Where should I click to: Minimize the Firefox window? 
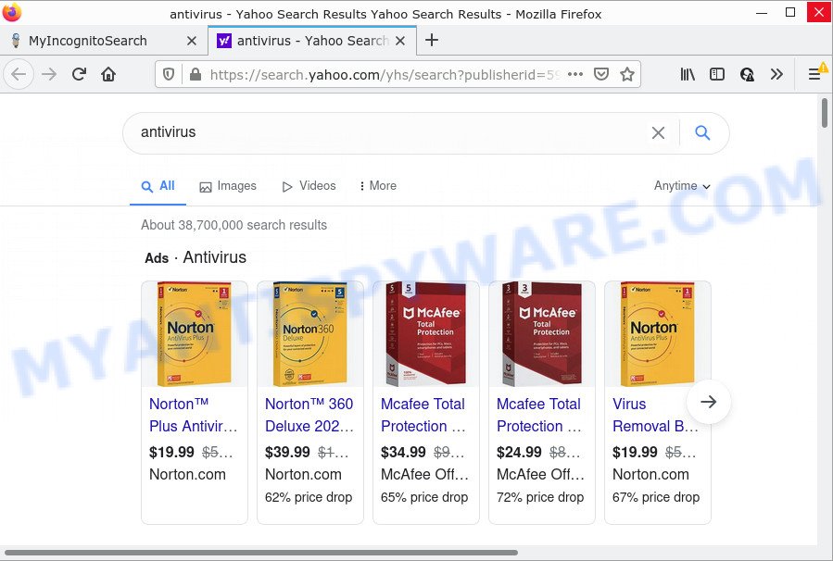coord(762,12)
